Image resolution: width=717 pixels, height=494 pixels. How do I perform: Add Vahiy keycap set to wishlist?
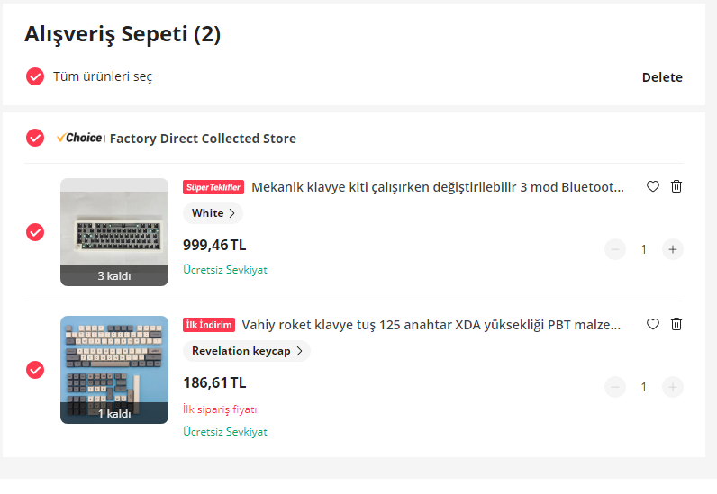(x=653, y=324)
